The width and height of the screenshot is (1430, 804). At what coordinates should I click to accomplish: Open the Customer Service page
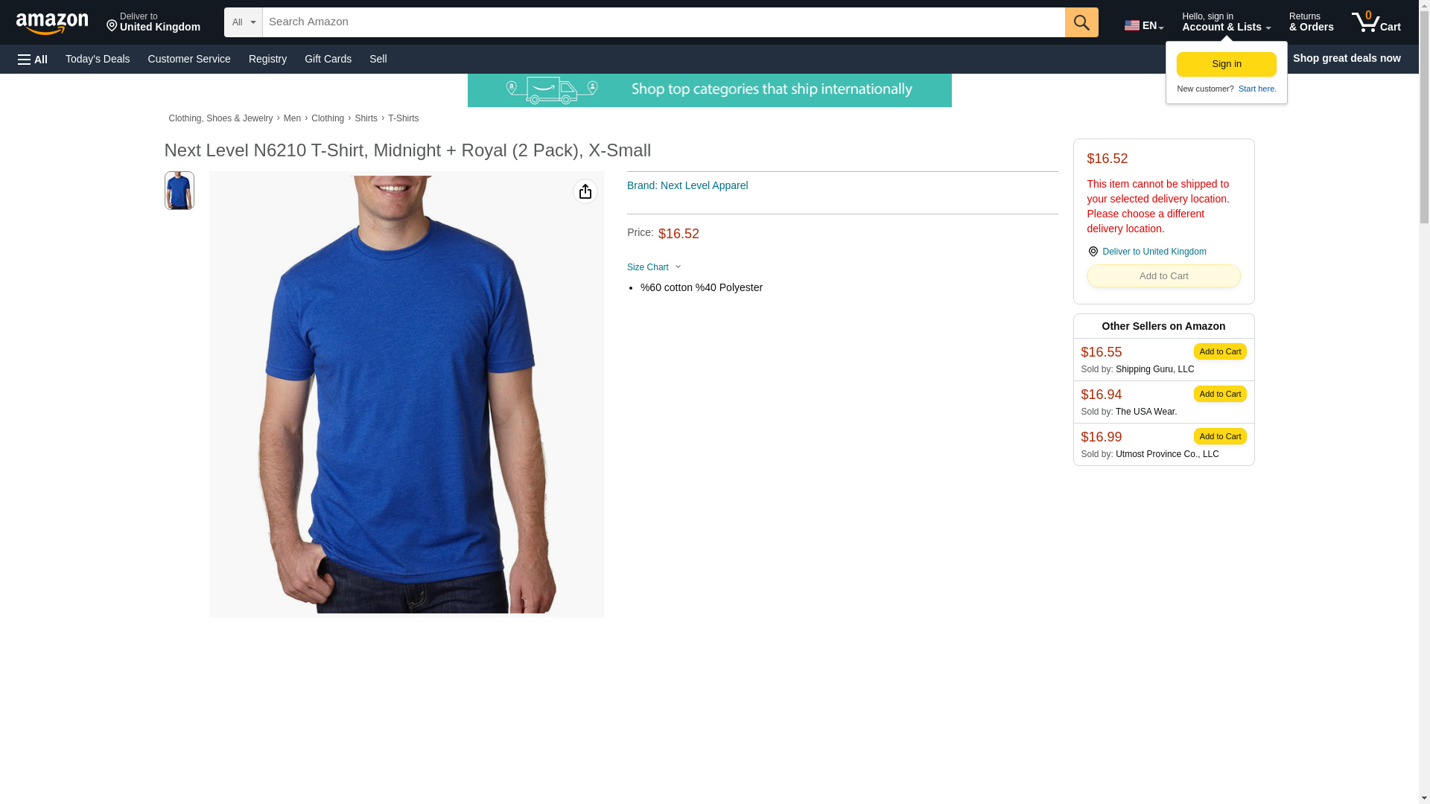(189, 59)
